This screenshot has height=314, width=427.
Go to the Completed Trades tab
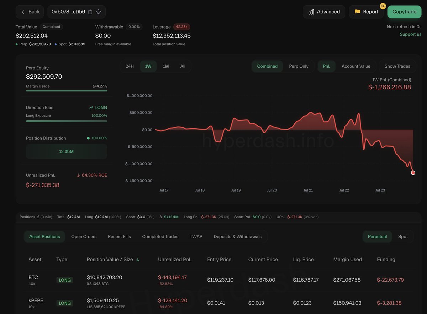point(160,237)
